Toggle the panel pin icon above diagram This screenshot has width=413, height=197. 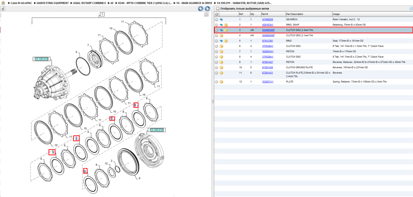pos(3,9)
